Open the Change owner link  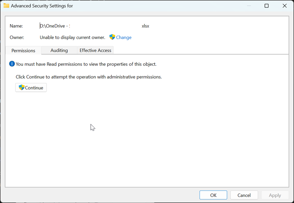pyautogui.click(x=124, y=37)
